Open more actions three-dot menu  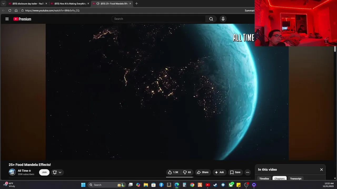[247, 172]
